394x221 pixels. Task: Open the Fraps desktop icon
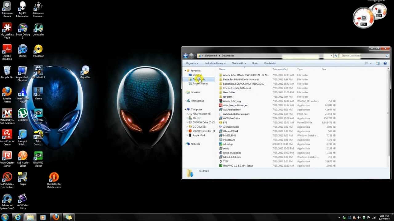point(22,179)
